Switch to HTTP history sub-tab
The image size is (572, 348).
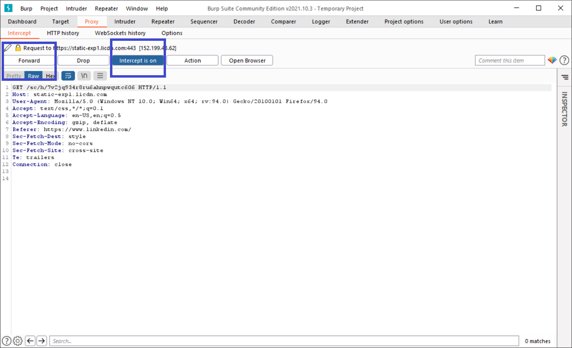pos(63,33)
